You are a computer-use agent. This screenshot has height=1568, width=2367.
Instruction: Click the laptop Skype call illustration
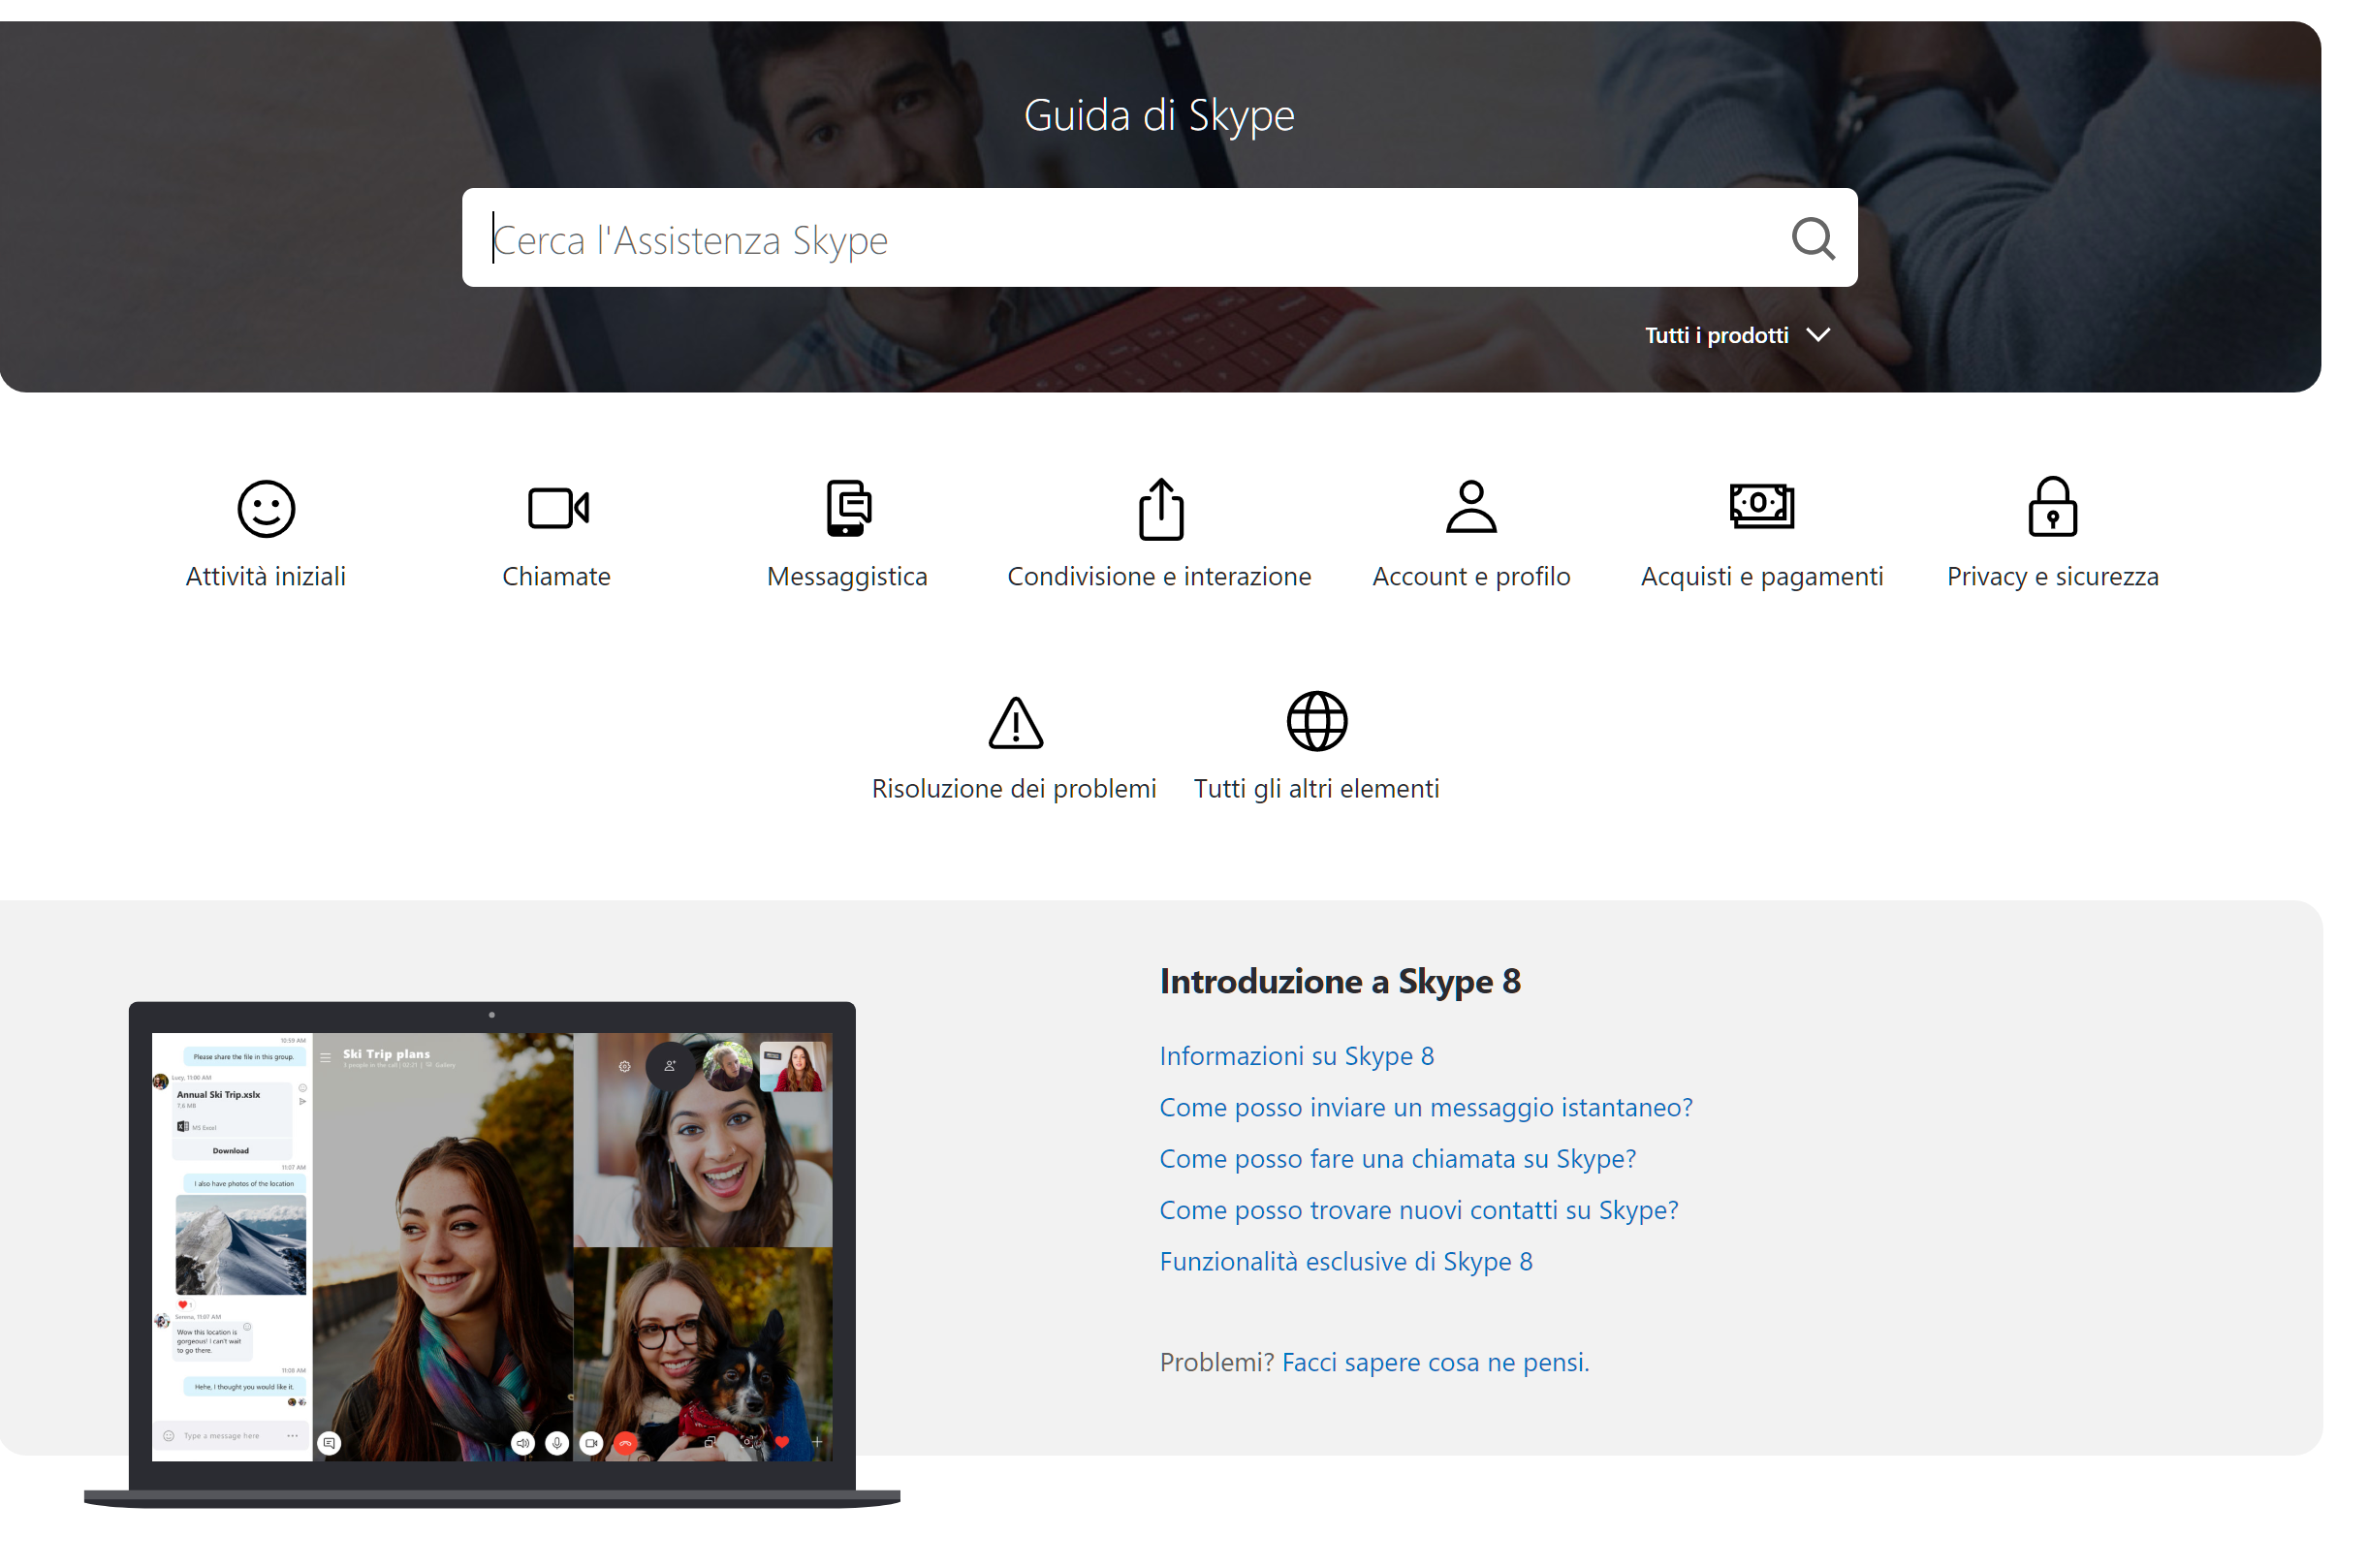[492, 1246]
